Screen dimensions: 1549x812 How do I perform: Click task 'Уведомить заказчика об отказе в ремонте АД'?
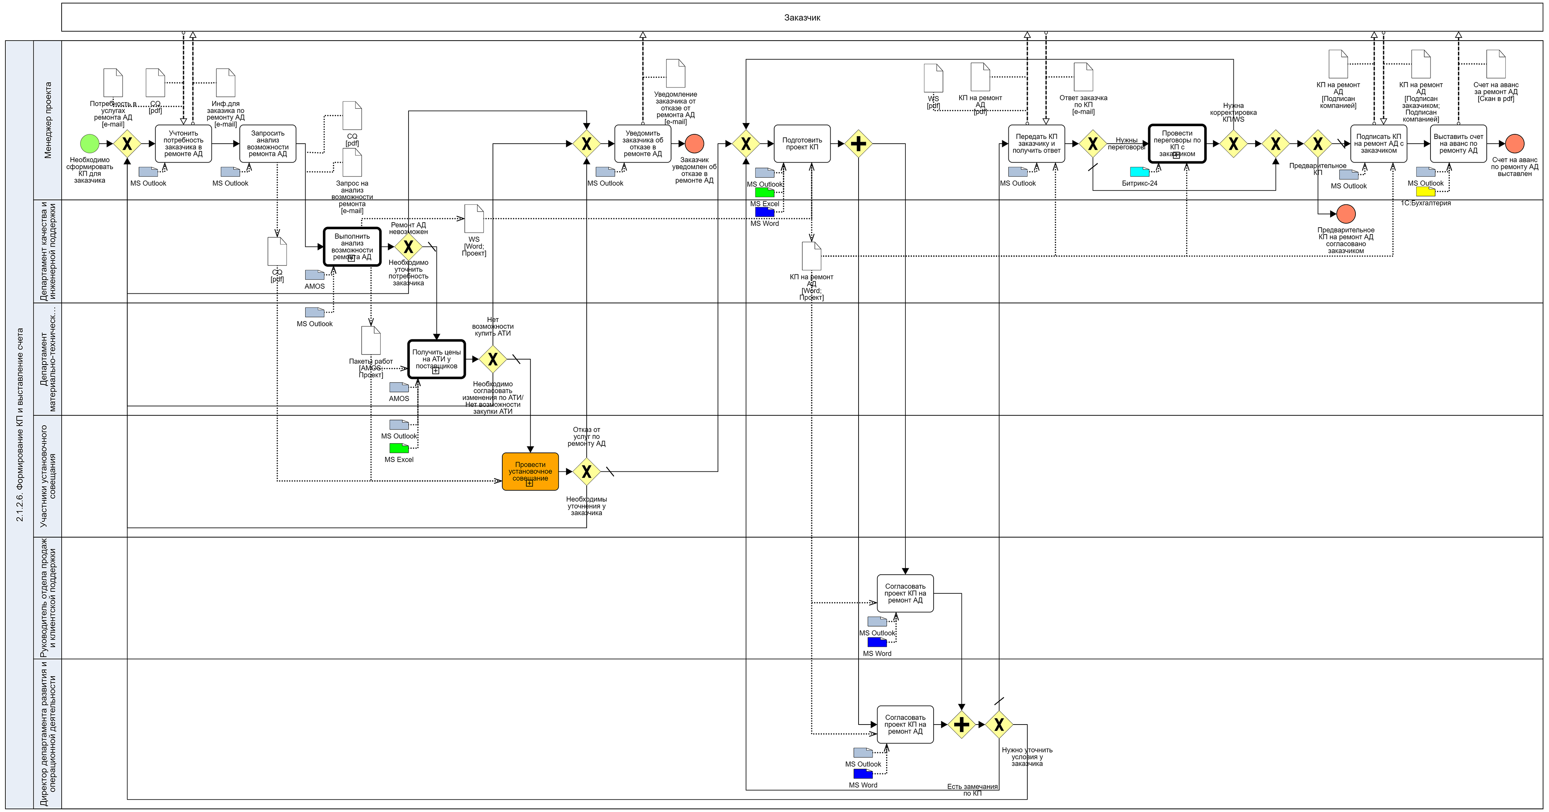point(643,144)
